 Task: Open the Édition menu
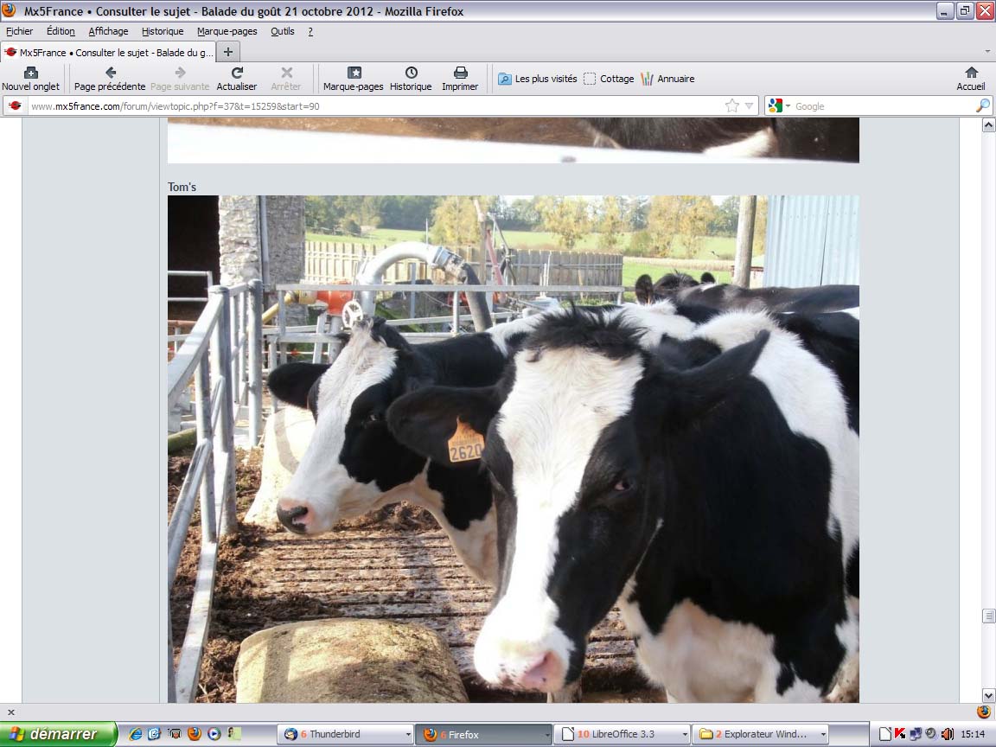61,31
